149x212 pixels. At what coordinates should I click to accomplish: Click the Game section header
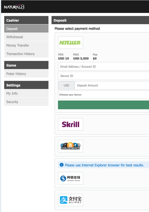pos(26,65)
